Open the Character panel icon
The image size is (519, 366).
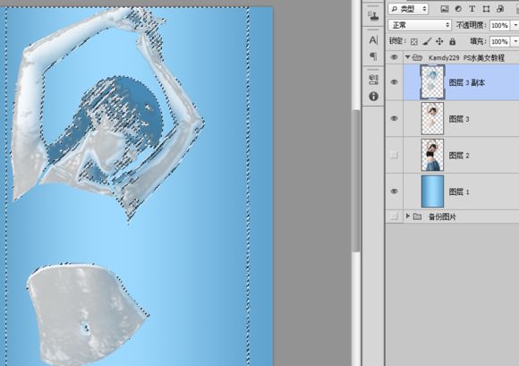[x=373, y=40]
